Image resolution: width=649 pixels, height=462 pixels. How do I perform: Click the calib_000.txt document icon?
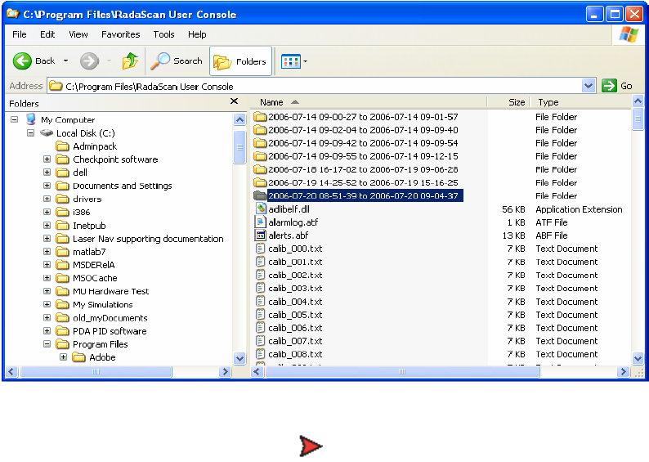point(261,249)
